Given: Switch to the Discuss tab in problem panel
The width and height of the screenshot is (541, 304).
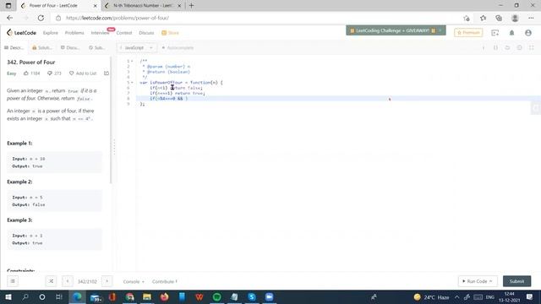Looking at the screenshot, I should pos(70,47).
